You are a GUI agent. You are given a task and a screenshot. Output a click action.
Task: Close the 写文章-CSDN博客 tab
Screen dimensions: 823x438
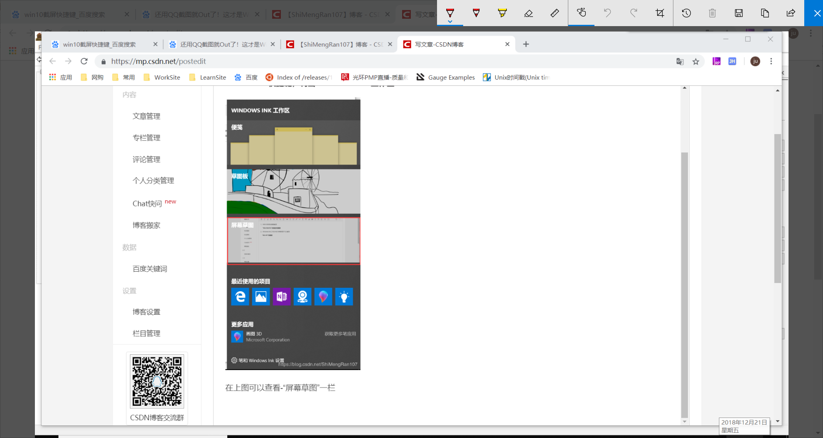coord(507,44)
